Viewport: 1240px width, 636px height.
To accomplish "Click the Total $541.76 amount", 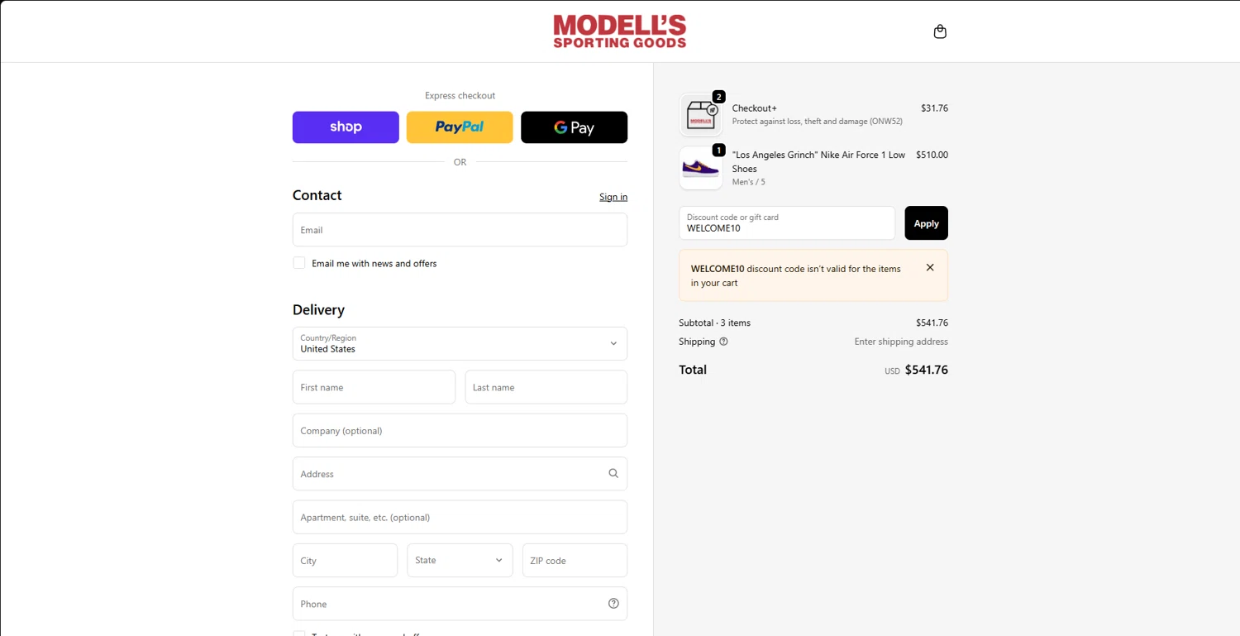I will pos(927,370).
